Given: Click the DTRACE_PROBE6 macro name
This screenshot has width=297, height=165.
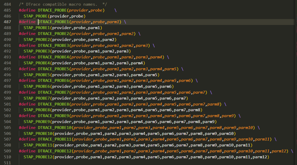Looking at the screenshot, I should pyautogui.click(x=53, y=80).
